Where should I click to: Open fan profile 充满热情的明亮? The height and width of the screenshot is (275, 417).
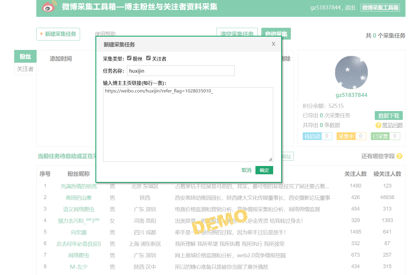click(x=79, y=186)
